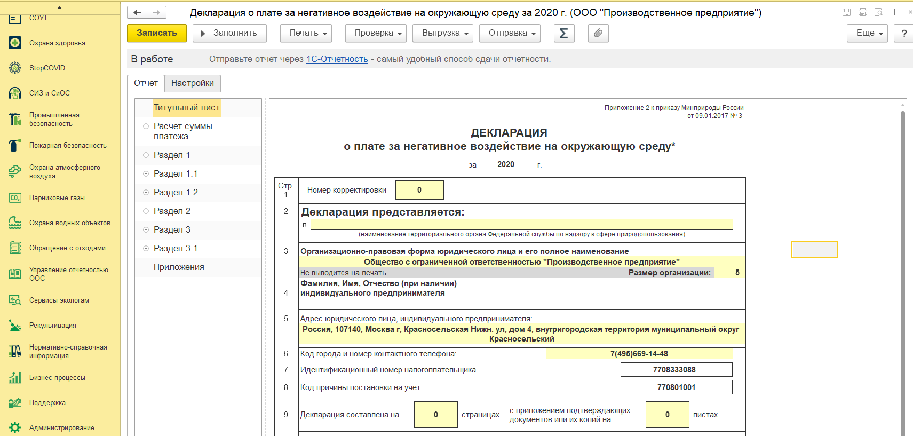Switch to the Настройки tab

[x=193, y=83]
